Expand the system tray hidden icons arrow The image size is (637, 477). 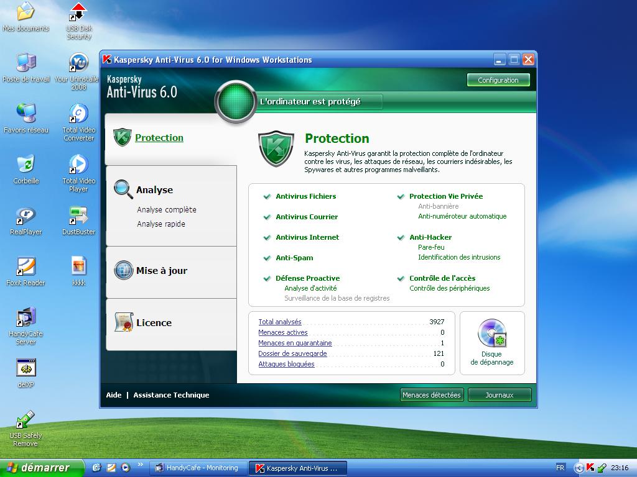[x=579, y=468]
